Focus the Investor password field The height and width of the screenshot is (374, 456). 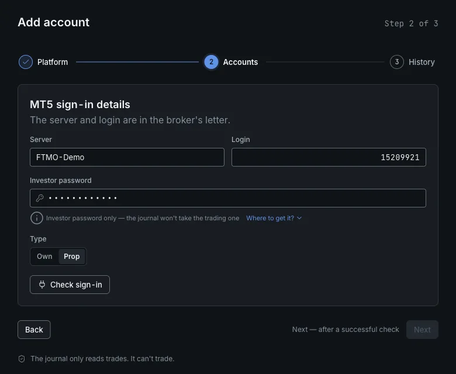point(228,198)
